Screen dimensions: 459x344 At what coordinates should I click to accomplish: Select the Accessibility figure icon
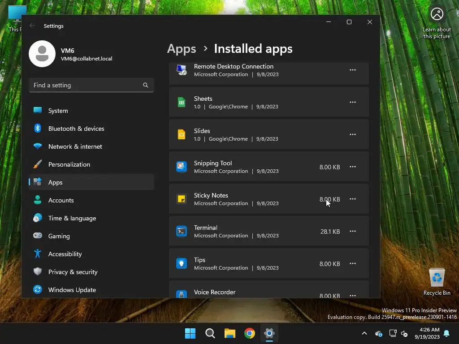pyautogui.click(x=38, y=254)
